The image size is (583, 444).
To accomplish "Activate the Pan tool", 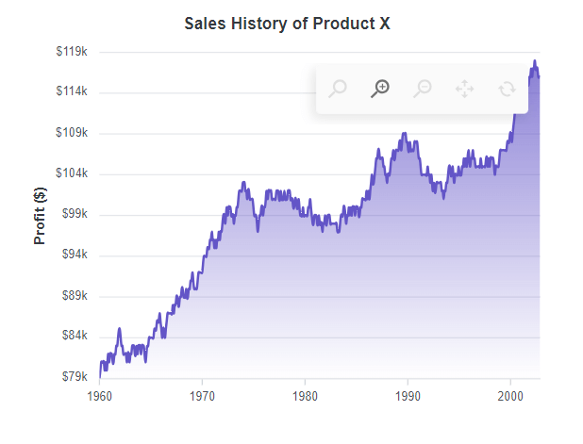I will pos(464,89).
